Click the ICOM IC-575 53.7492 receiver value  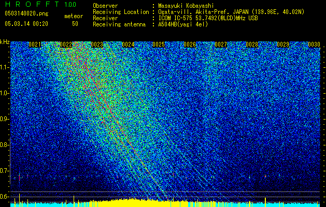208,18
